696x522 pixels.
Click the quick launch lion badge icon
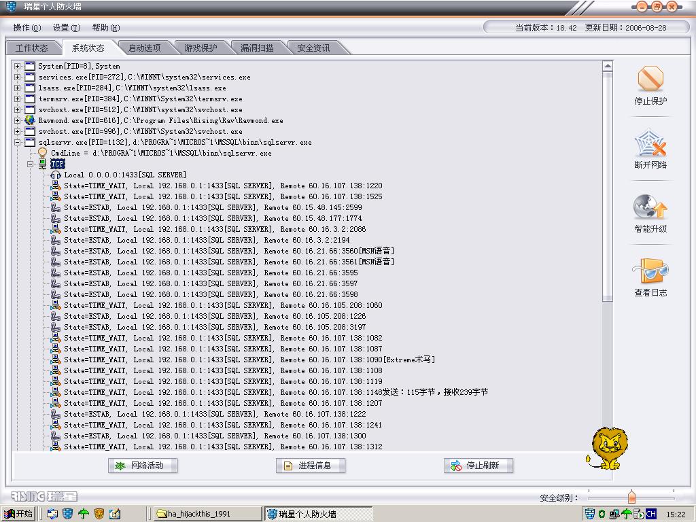99,514
